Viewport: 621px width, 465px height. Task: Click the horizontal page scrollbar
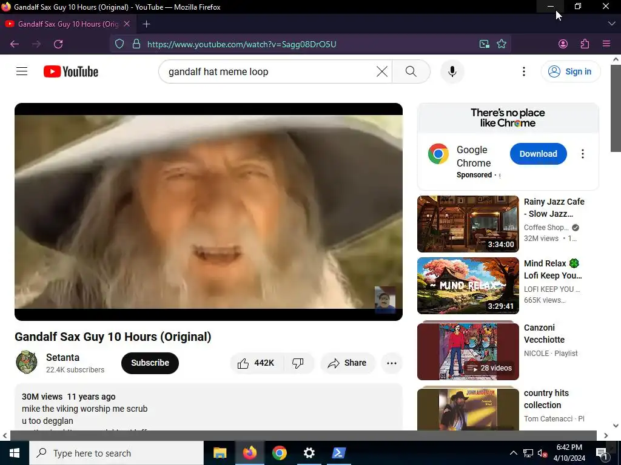tap(303, 435)
